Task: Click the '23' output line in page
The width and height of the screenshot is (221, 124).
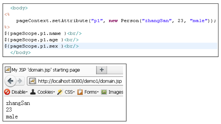Action: point(9,110)
